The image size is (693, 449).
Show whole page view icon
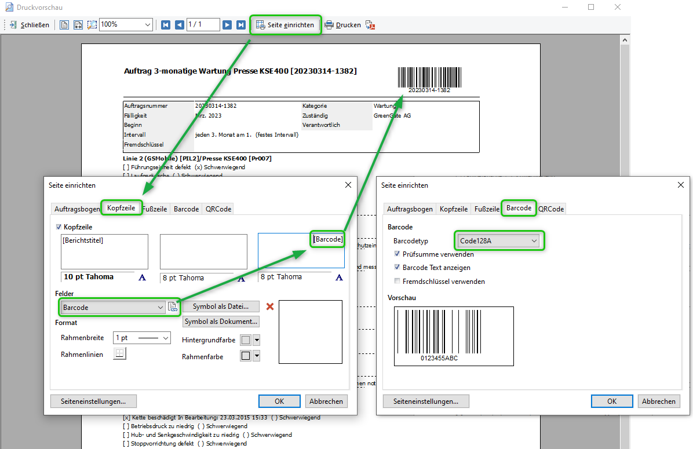(x=64, y=25)
